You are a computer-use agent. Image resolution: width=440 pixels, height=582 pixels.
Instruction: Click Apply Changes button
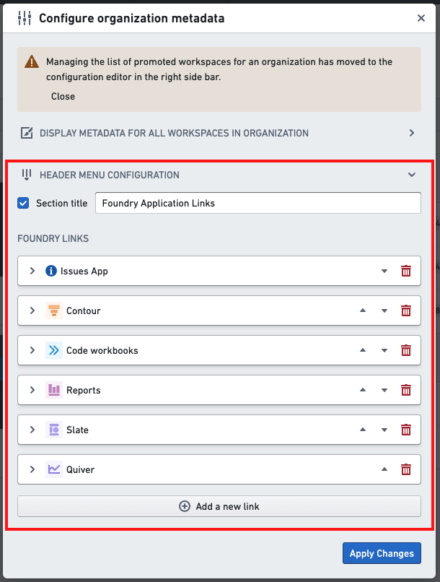click(x=382, y=553)
